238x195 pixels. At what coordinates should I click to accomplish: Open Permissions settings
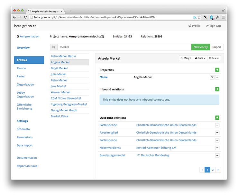click(x=25, y=137)
